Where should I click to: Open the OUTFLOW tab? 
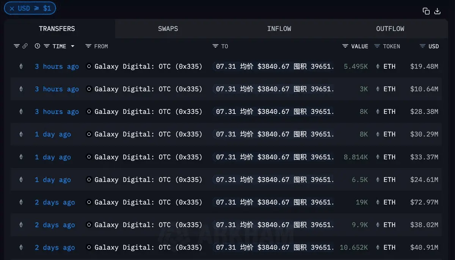[390, 29]
